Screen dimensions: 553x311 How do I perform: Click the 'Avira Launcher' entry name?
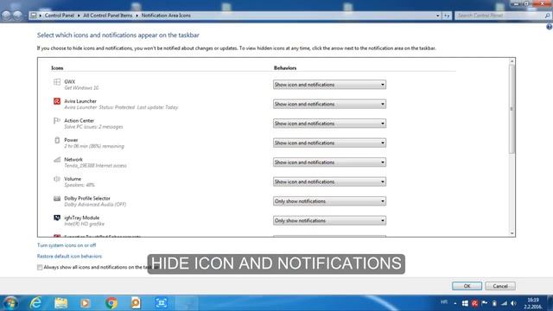[80, 101]
